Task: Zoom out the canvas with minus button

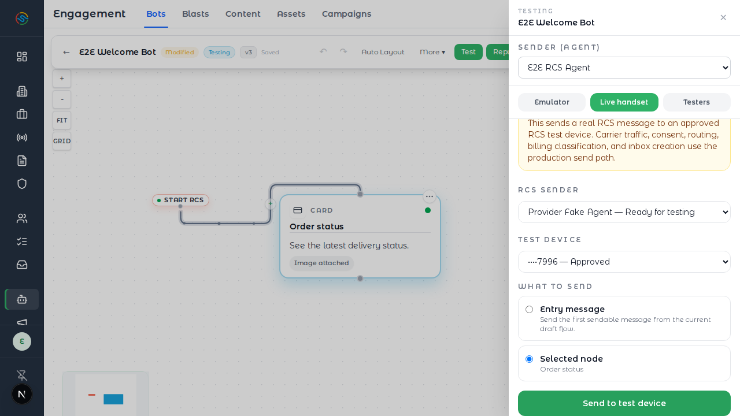Action: click(x=62, y=99)
